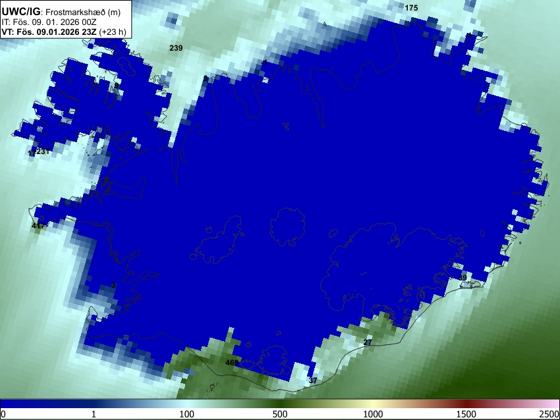Click the map value label 39
The image size is (560, 420).
point(462,278)
